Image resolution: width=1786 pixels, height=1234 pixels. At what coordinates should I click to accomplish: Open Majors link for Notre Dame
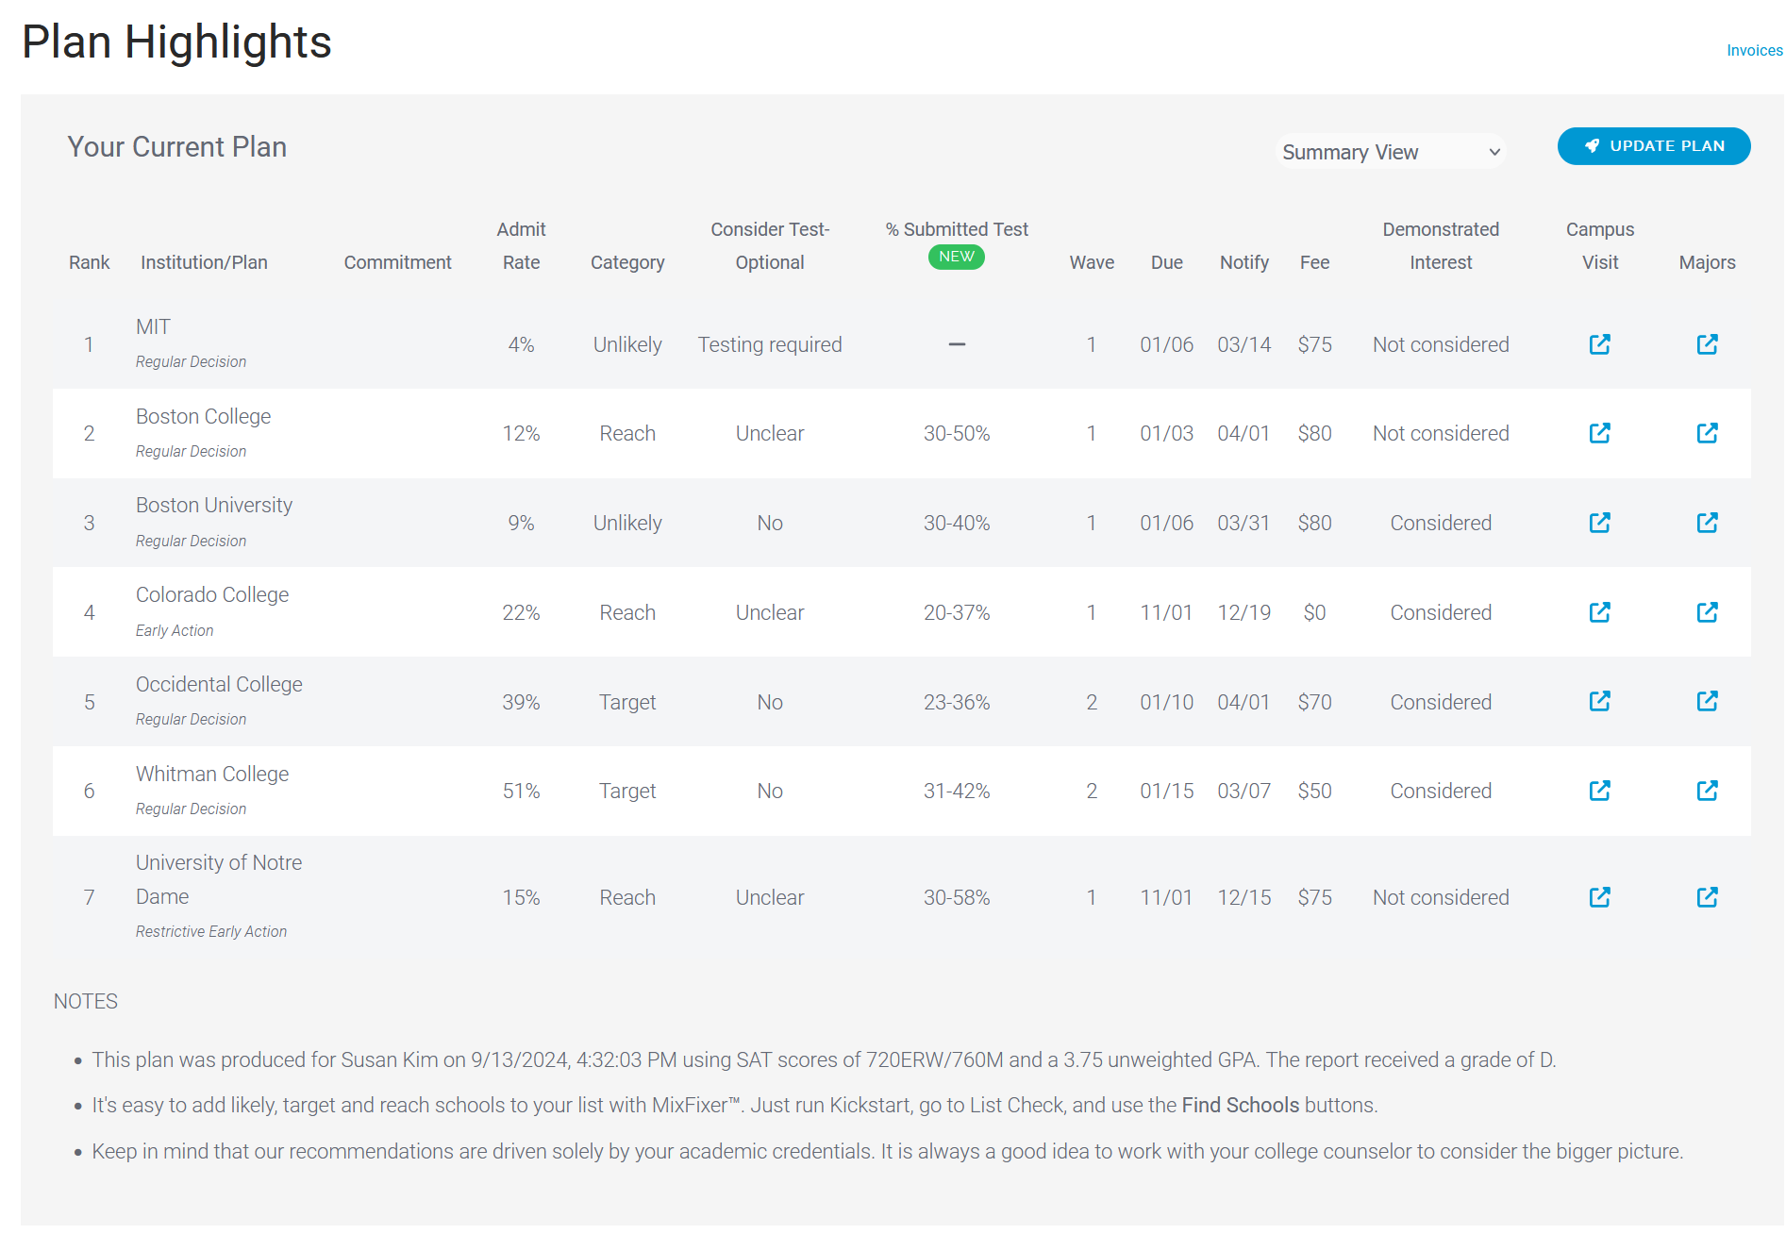coord(1707,897)
